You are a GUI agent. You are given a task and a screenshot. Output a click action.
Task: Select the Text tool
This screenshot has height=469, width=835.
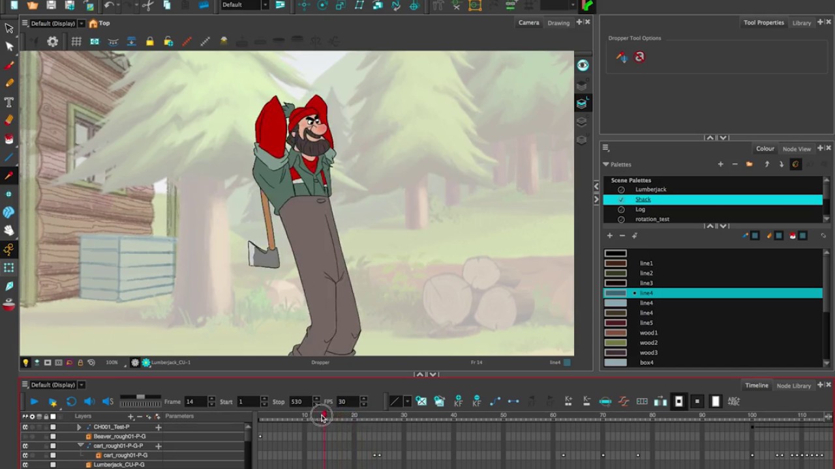(x=9, y=102)
